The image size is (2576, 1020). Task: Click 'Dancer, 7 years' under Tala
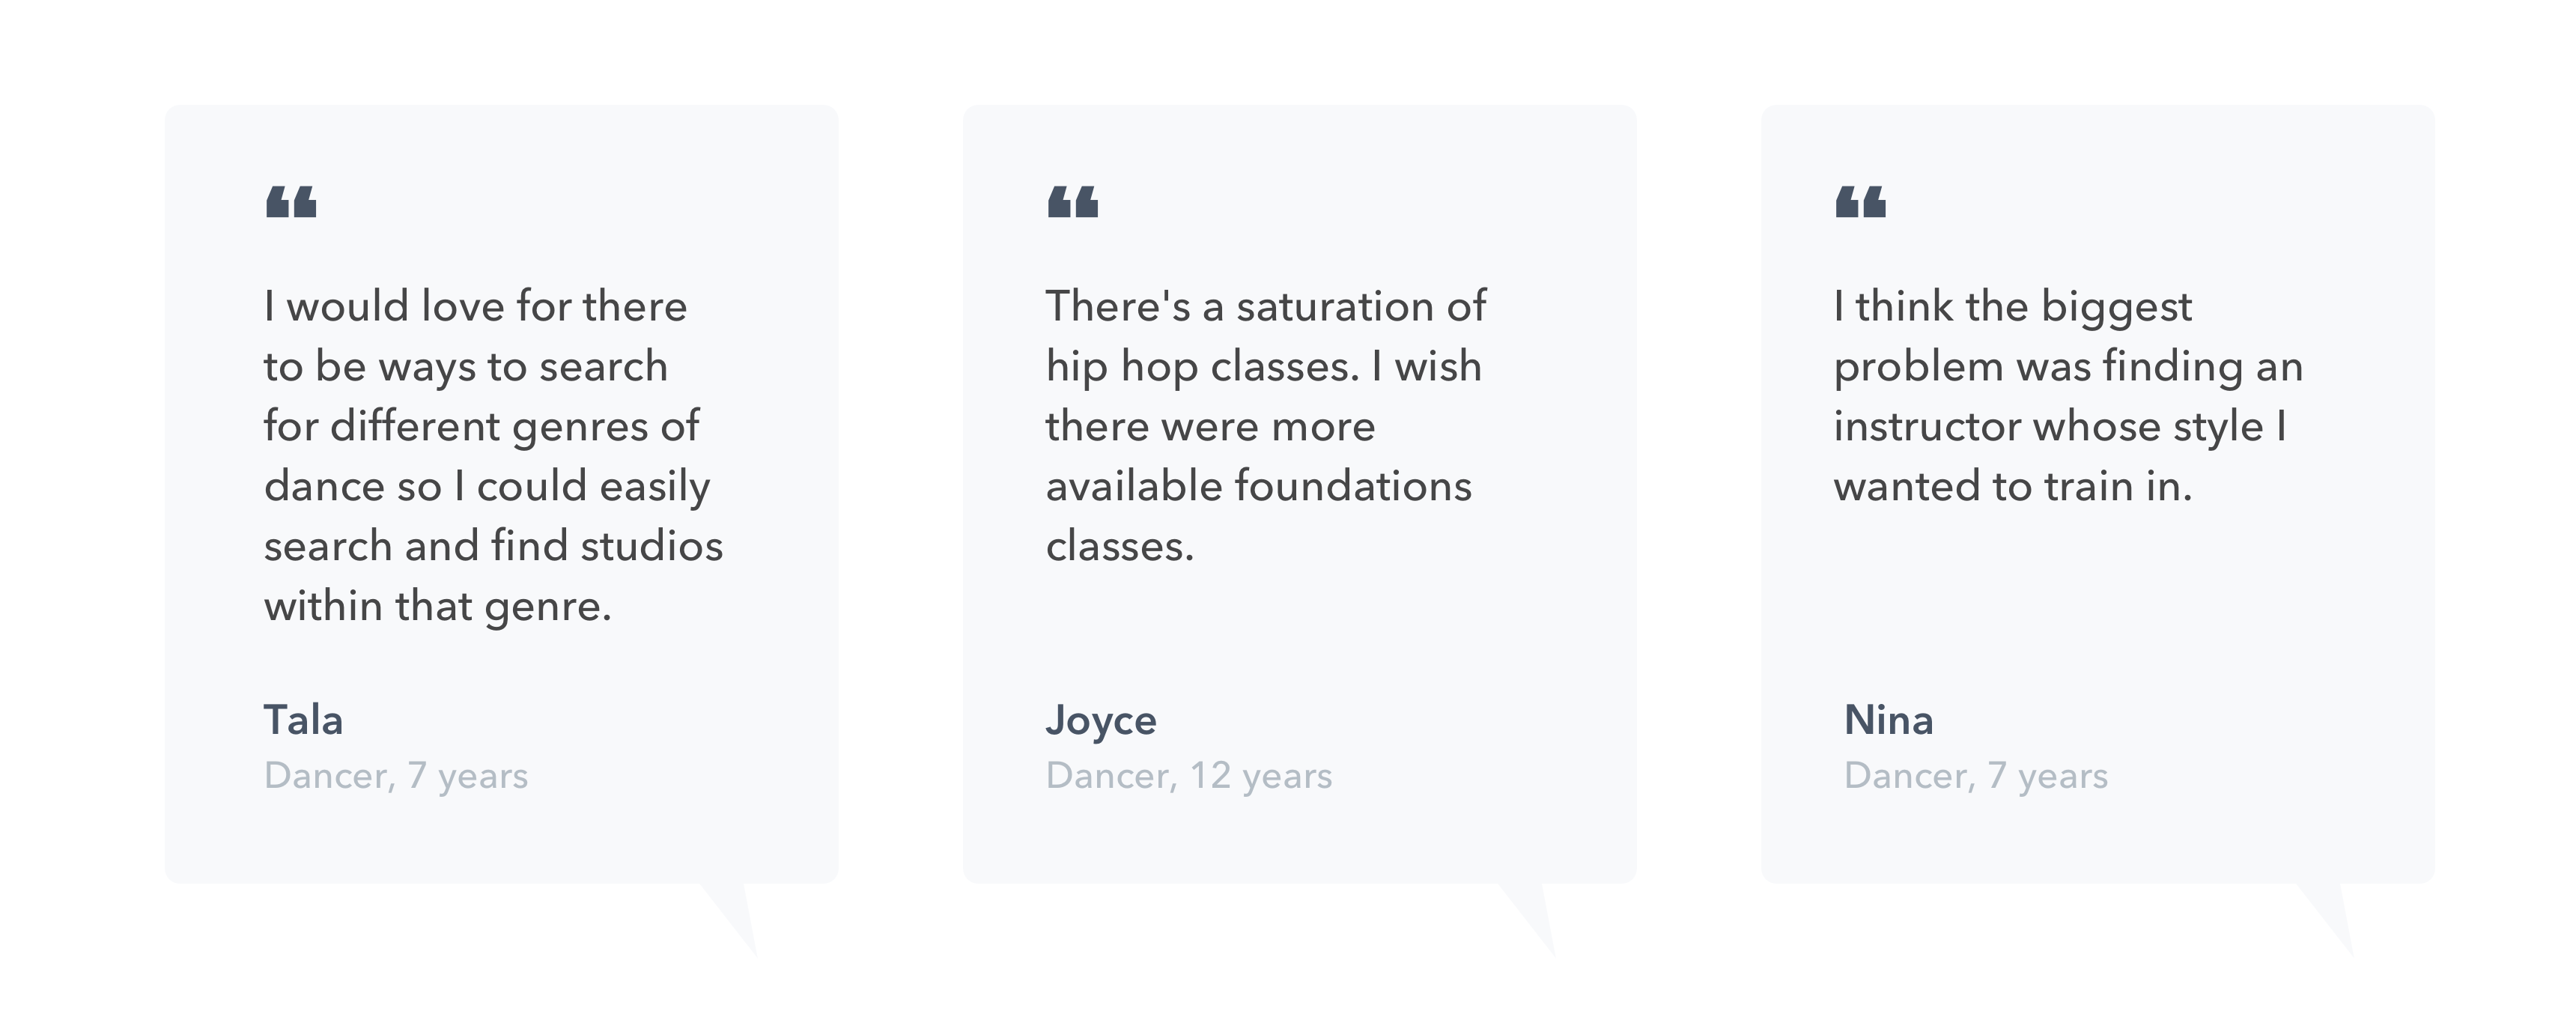[x=396, y=776]
